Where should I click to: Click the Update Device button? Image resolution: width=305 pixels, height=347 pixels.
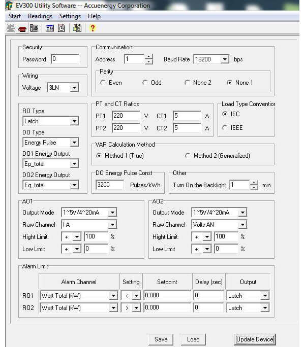(255, 339)
